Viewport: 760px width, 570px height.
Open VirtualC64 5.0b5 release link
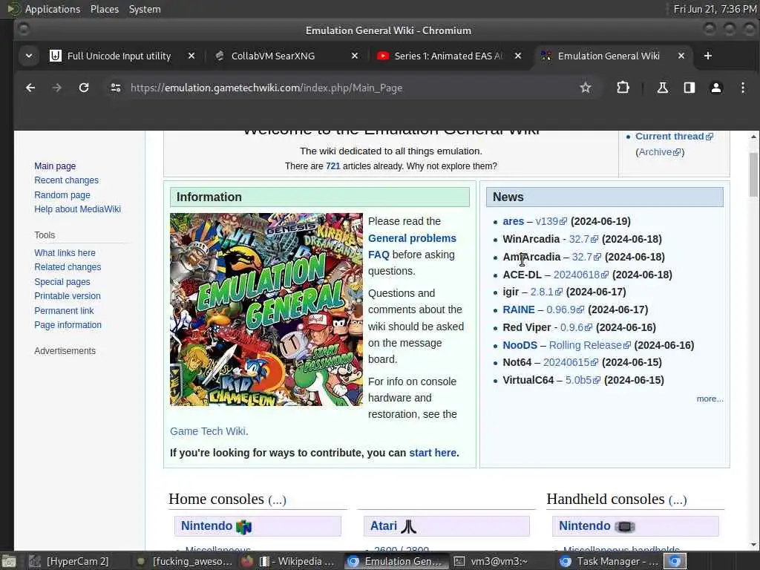tap(583, 380)
